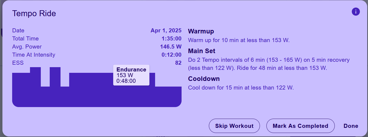Click the 146.5 W average power value
The image size is (368, 137).
coord(171,47)
